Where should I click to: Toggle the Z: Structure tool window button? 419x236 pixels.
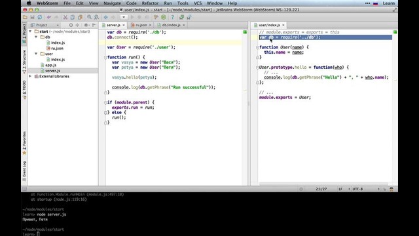click(x=24, y=61)
